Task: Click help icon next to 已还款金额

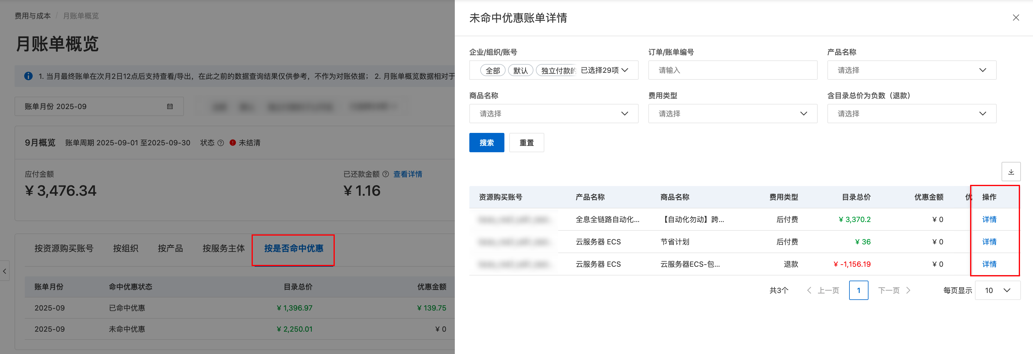Action: point(385,174)
